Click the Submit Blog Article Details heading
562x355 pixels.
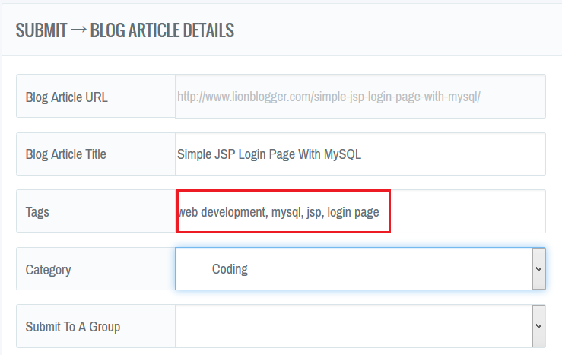(125, 30)
